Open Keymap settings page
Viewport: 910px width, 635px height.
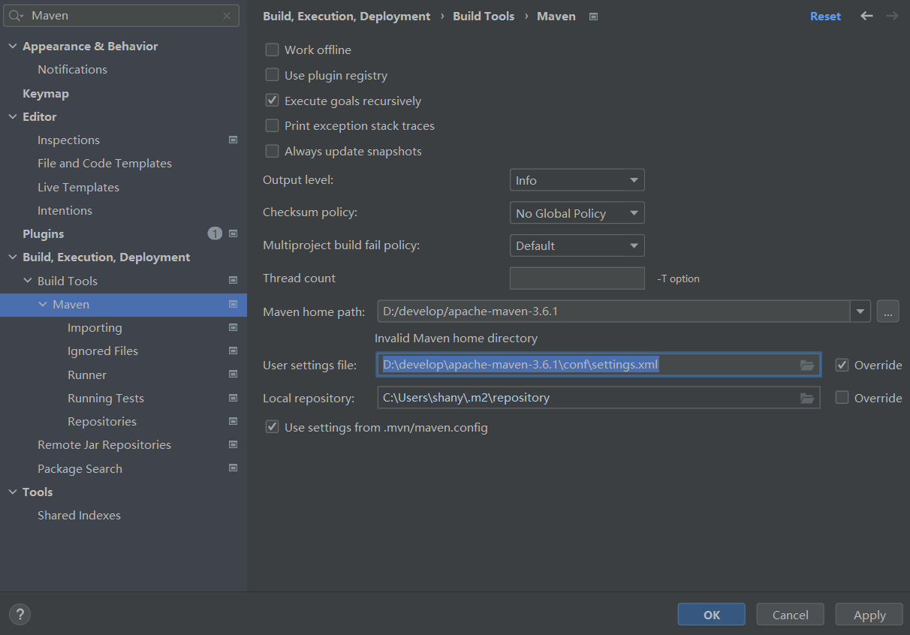(46, 93)
